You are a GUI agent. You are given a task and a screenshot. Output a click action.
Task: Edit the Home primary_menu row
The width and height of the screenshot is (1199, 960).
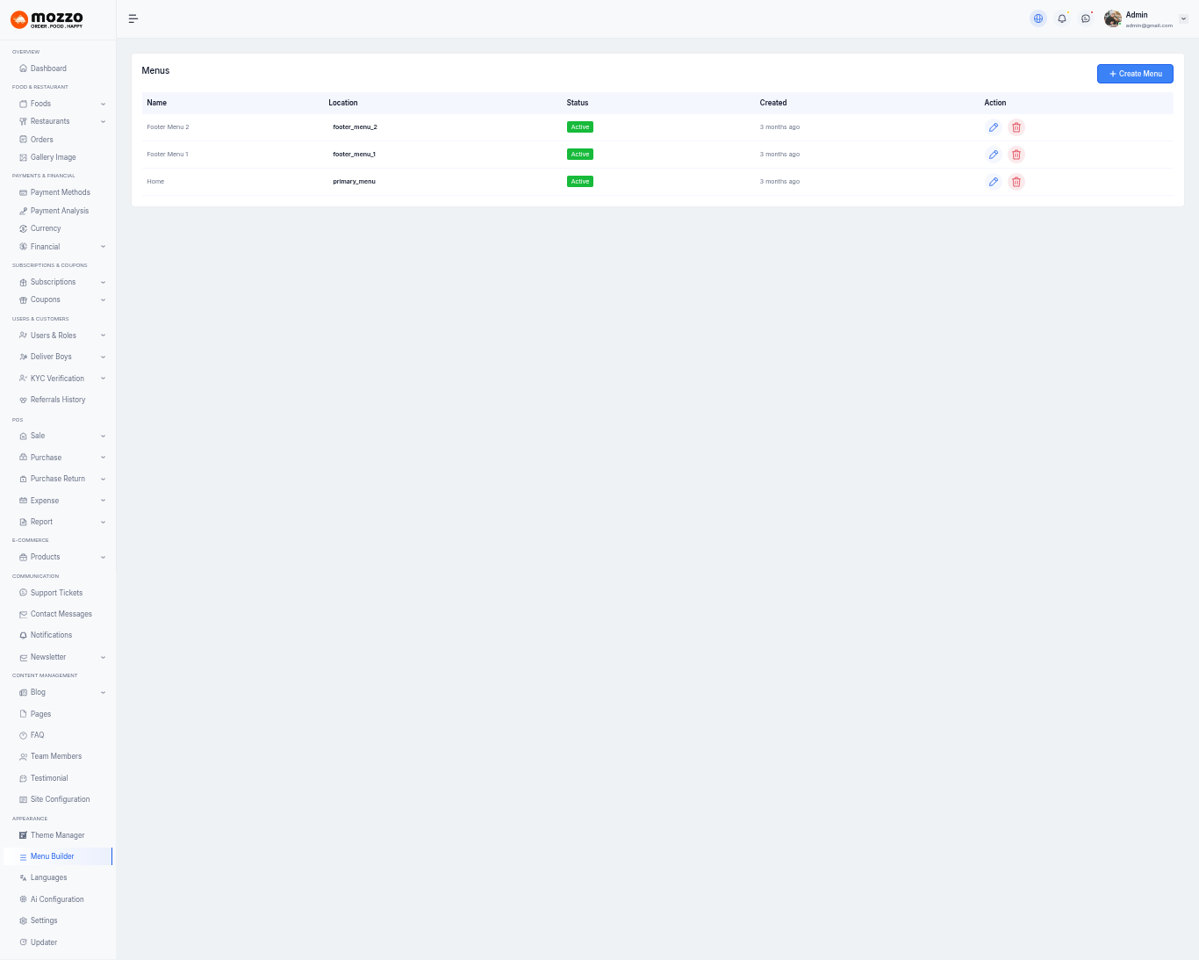coord(993,182)
